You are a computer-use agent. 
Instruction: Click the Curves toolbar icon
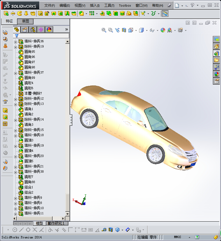point(153,14)
